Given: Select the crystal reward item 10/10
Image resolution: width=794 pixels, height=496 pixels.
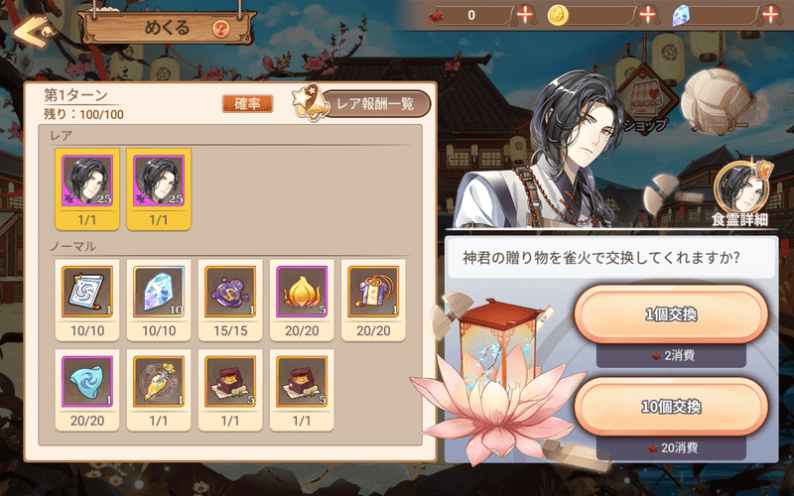Looking at the screenshot, I should pyautogui.click(x=159, y=301).
